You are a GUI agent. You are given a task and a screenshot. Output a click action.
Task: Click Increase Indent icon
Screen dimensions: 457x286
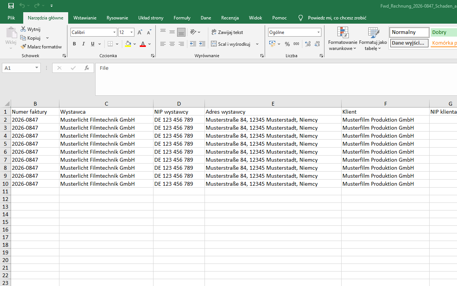[x=202, y=44]
